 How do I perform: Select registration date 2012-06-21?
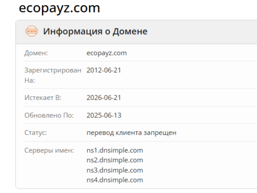pyautogui.click(x=104, y=70)
